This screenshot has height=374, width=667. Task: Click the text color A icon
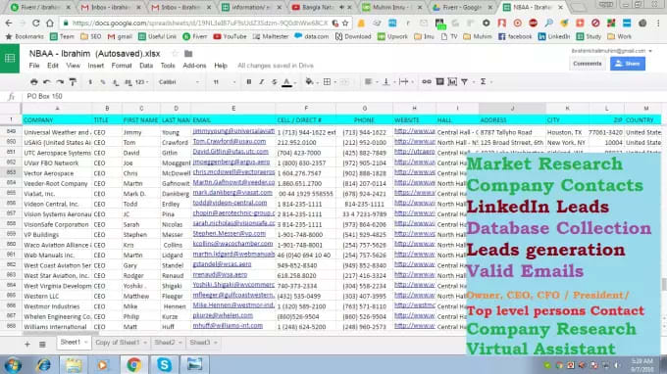pyautogui.click(x=287, y=82)
